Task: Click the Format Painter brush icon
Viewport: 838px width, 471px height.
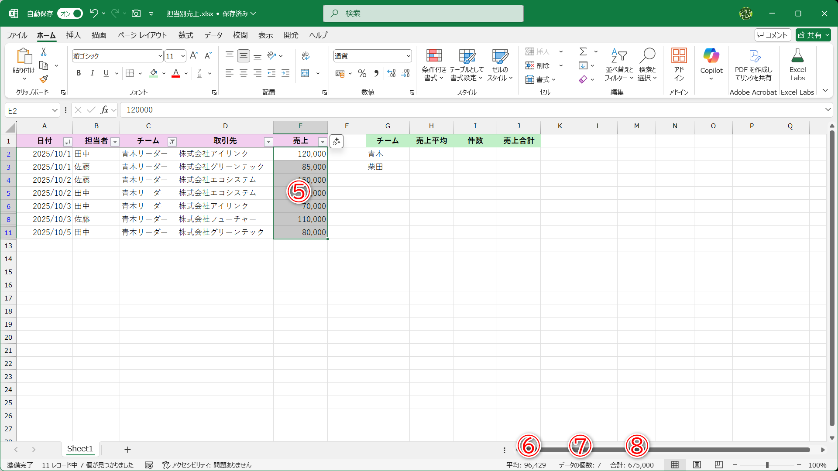Action: [x=44, y=79]
